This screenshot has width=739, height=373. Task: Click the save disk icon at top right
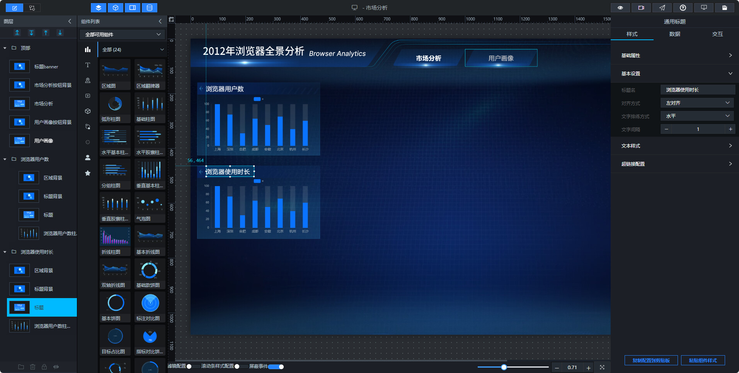pyautogui.click(x=725, y=8)
